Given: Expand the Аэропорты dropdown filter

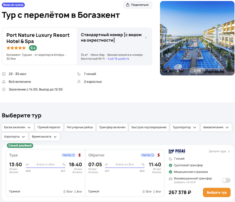Looking at the screenshot, I should click(x=16, y=137).
